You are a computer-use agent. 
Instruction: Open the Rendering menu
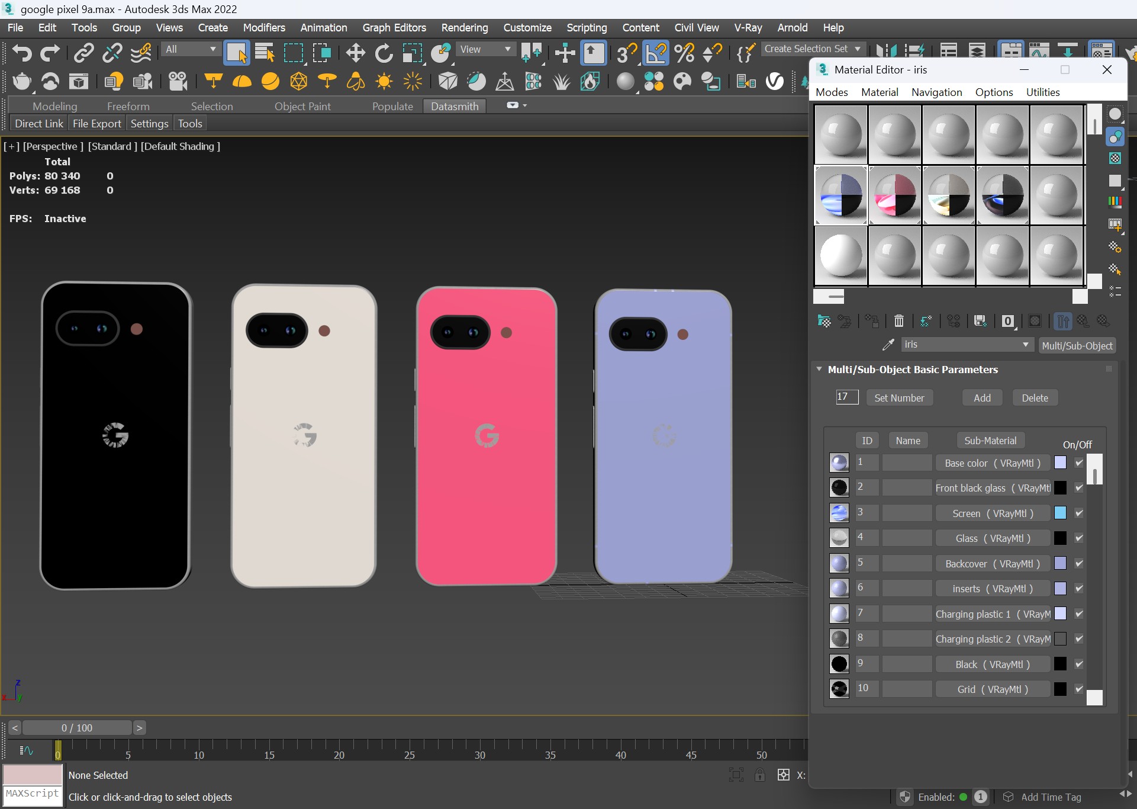point(464,28)
